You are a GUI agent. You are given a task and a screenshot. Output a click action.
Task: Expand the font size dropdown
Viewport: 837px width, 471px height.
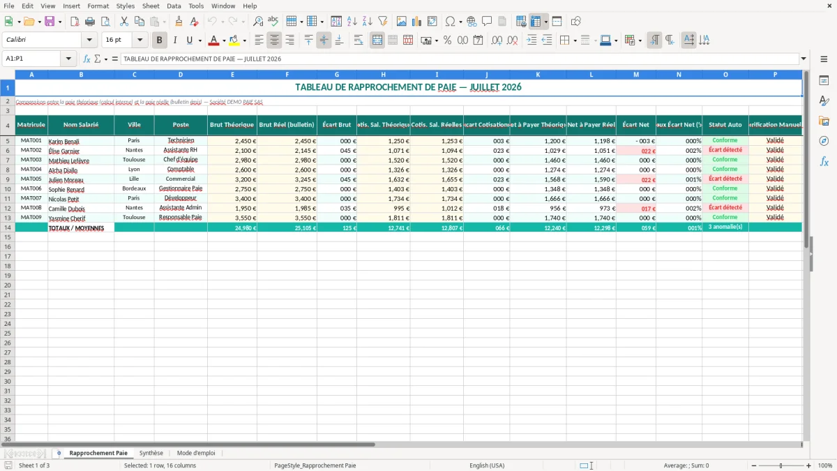click(x=140, y=40)
